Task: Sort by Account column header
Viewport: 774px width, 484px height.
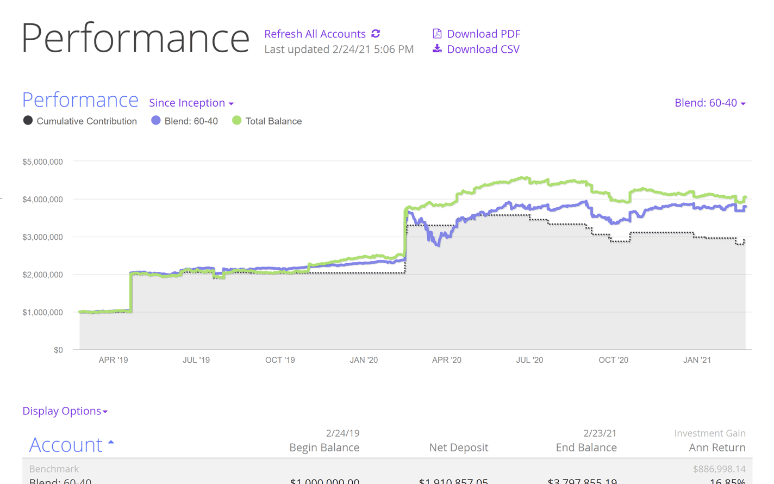Action: (x=66, y=445)
